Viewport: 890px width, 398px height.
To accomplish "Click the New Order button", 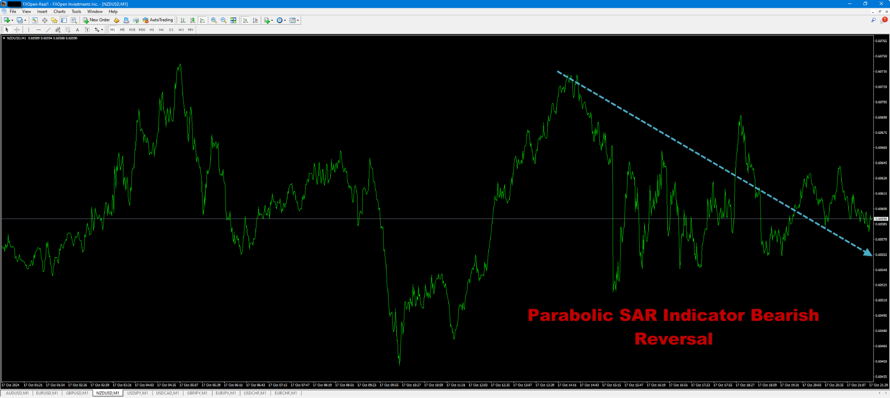I will 96,20.
